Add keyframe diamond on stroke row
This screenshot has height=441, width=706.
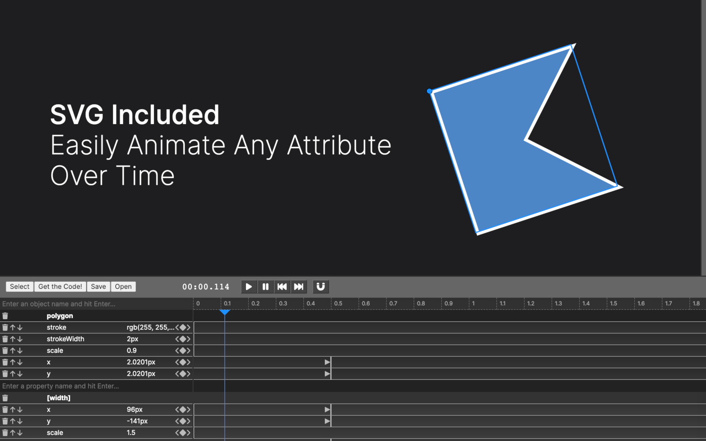[x=183, y=327]
